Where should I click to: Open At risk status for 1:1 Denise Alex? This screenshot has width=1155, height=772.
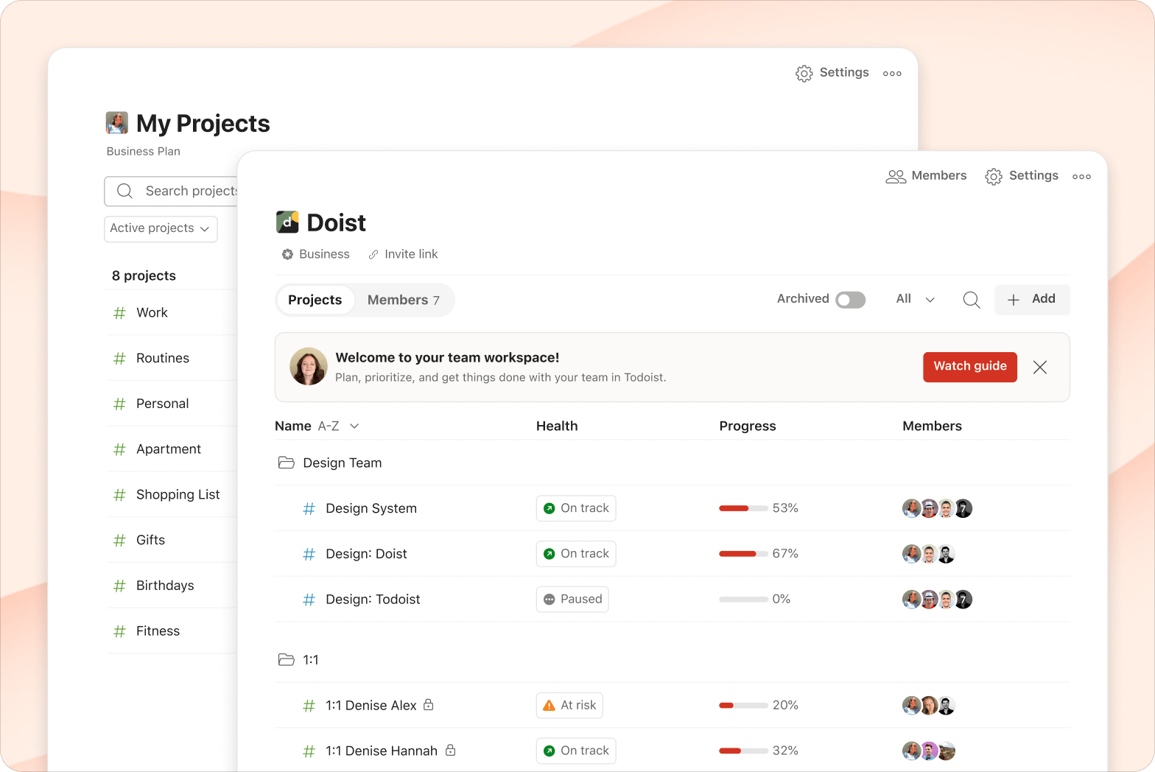pyautogui.click(x=569, y=705)
